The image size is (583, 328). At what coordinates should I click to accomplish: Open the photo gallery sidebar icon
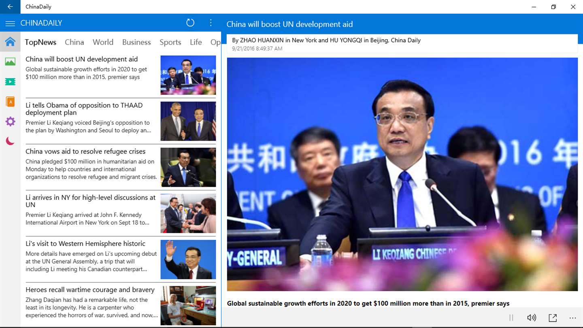[x=10, y=62]
